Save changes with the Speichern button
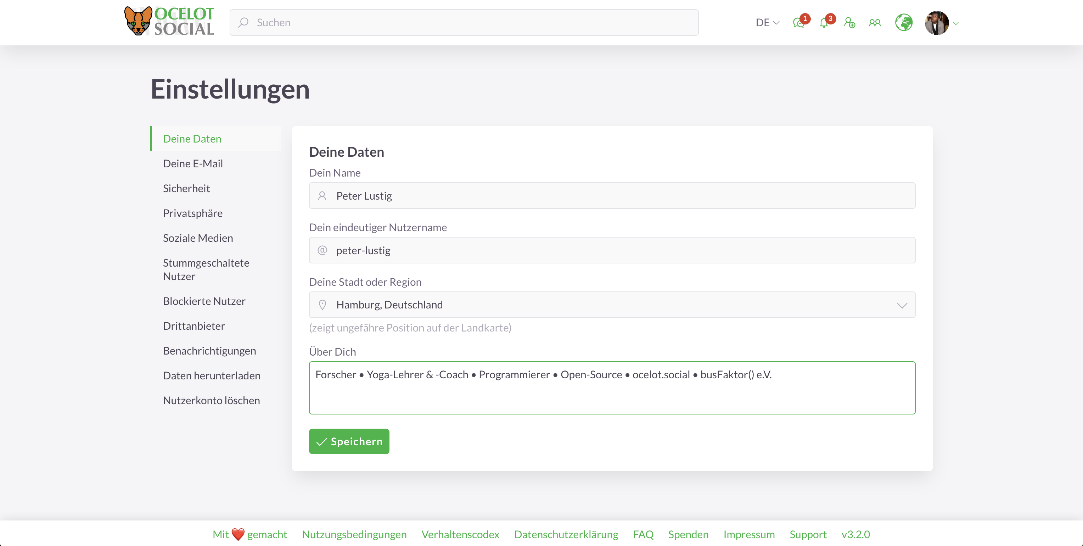Screen dimensions: 1083x546 coord(348,441)
